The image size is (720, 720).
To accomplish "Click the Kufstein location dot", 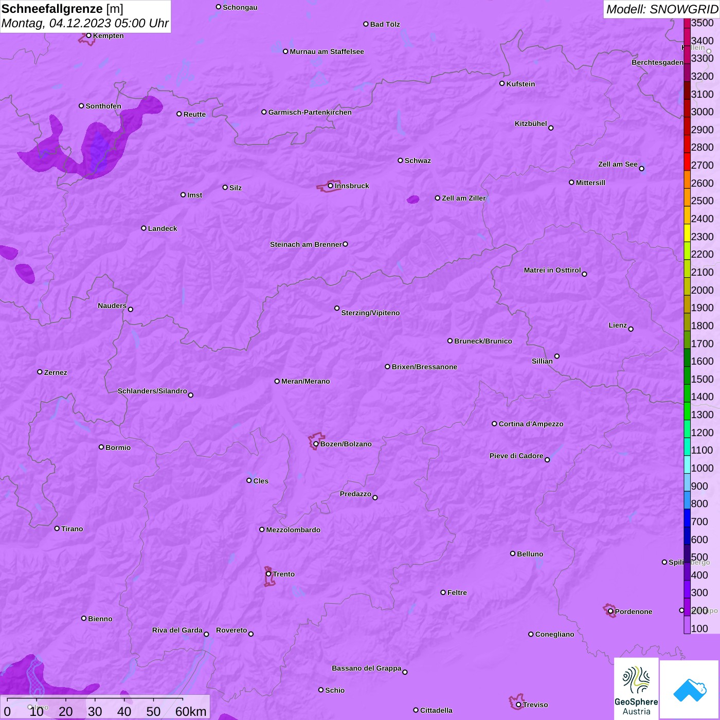I will [502, 83].
